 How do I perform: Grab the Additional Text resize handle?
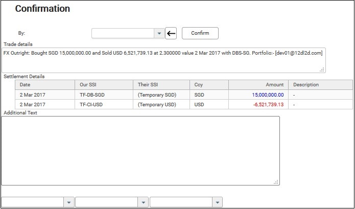coord(276,181)
